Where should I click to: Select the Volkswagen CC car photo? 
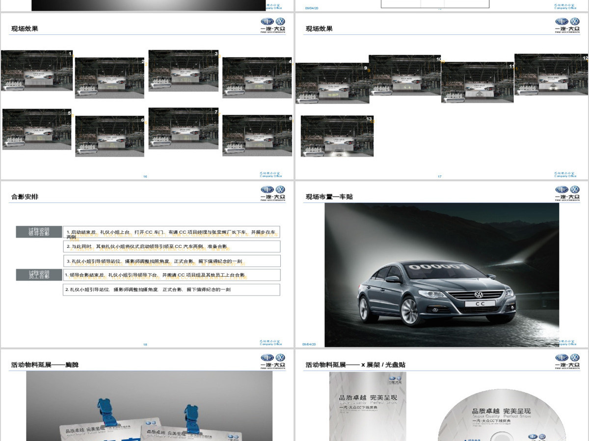(x=442, y=275)
